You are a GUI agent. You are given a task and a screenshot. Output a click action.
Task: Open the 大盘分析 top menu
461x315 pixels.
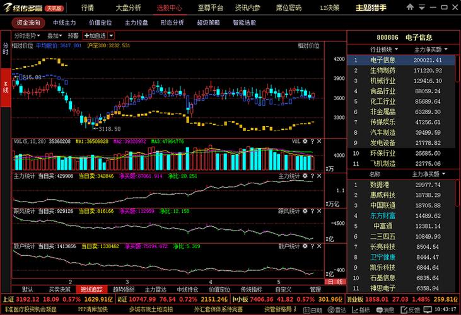[x=128, y=8]
